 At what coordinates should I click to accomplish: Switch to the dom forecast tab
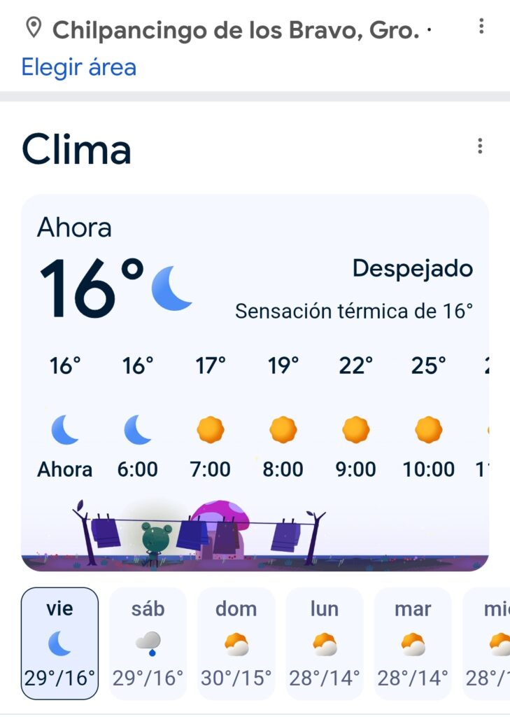(x=236, y=643)
